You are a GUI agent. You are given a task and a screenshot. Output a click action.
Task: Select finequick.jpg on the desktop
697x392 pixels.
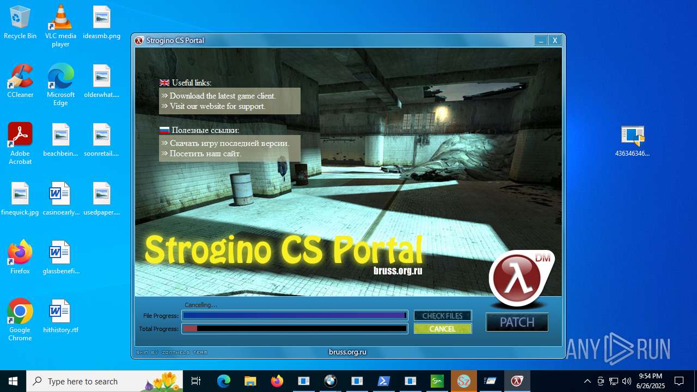[20, 199]
